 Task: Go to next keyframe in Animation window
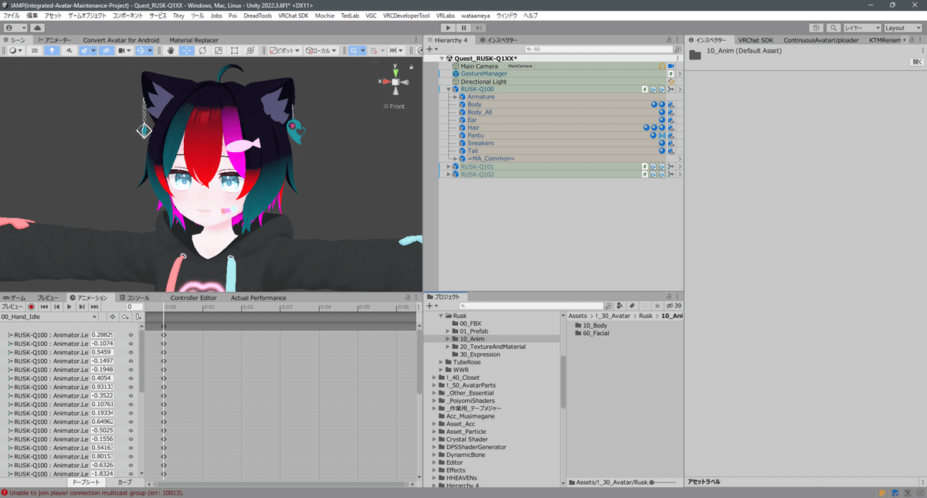[x=82, y=307]
